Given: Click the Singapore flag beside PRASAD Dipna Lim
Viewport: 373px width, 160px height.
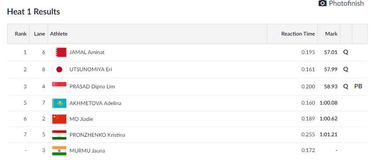Looking at the screenshot, I should [x=59, y=87].
